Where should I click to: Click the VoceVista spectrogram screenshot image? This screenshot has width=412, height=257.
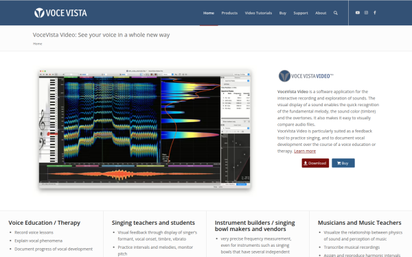[x=144, y=129]
